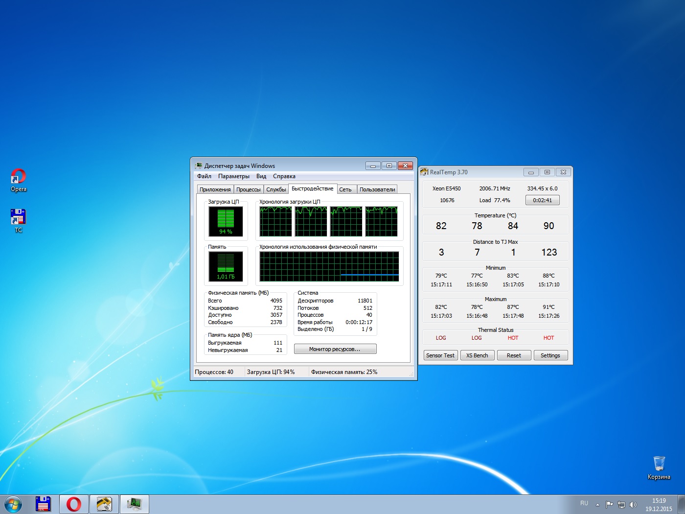This screenshot has height=514, width=685.
Task: Click the Невыгружаемая 21 kernel memory value
Action: pos(279,350)
